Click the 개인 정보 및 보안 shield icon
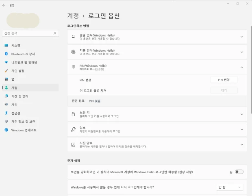Image resolution: width=252 pixels, height=196 pixels. 6,122
